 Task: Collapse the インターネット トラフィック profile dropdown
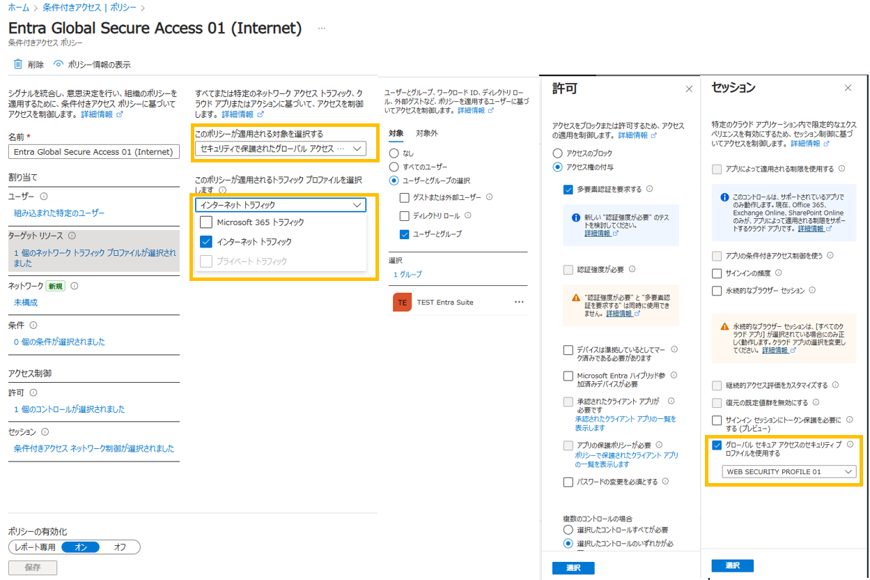[x=280, y=205]
